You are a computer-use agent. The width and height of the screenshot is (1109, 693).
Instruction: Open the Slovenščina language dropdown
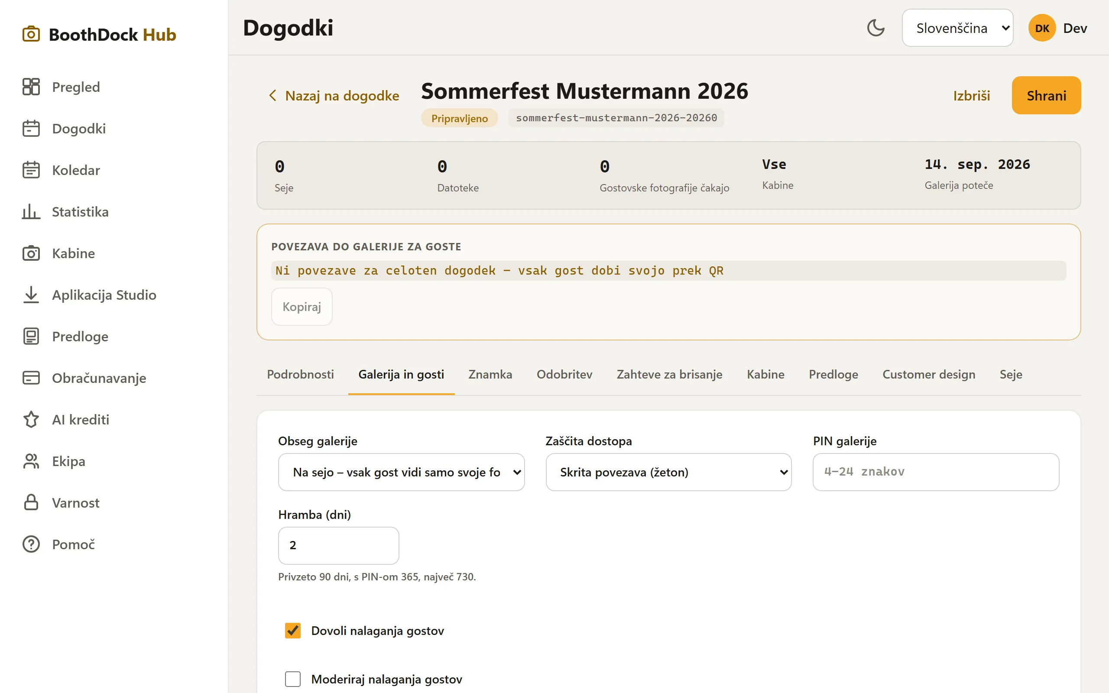click(x=957, y=28)
